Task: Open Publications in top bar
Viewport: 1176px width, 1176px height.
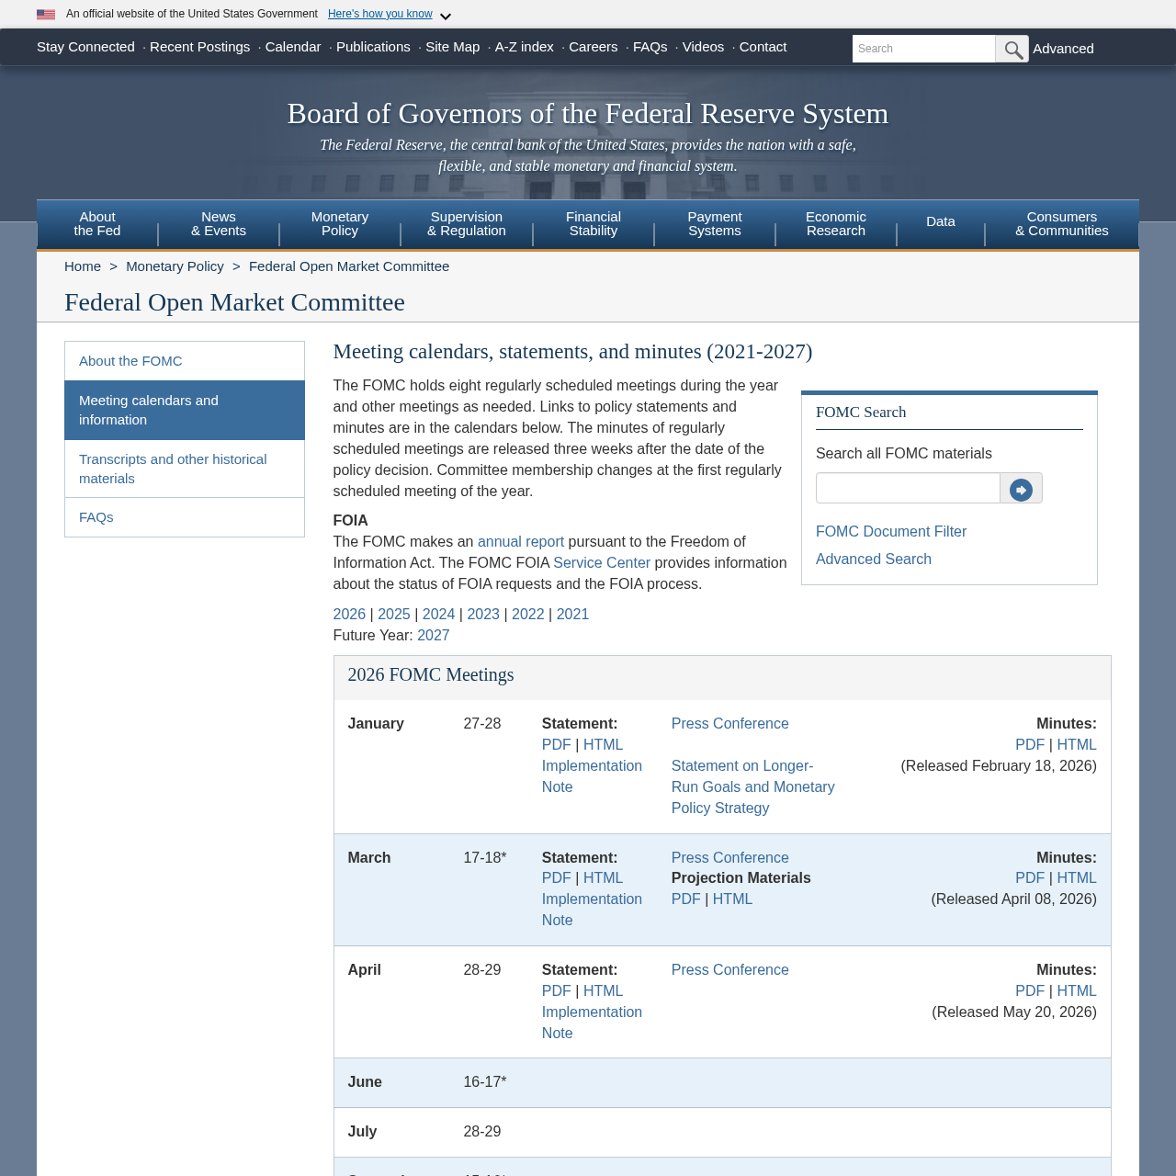Action: coord(373,47)
